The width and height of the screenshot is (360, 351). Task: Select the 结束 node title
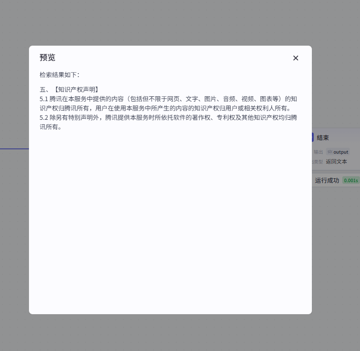click(x=323, y=138)
